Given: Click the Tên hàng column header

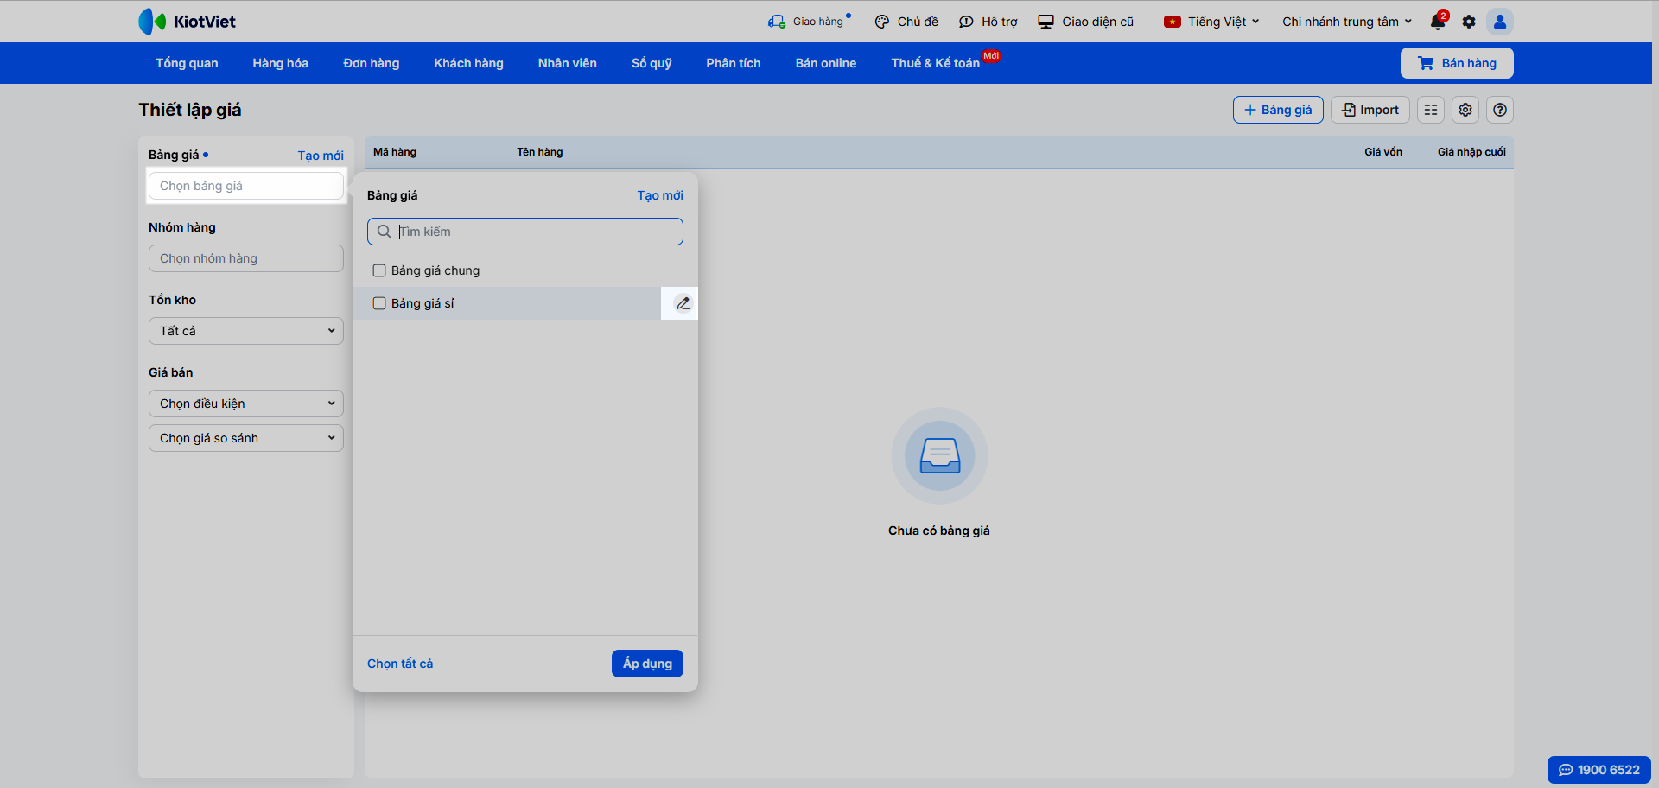Looking at the screenshot, I should click(x=540, y=152).
